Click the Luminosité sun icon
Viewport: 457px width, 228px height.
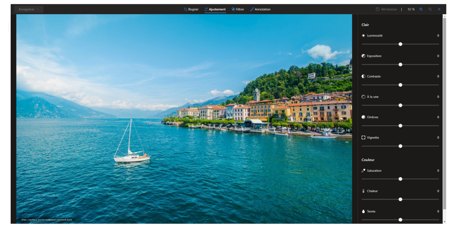[363, 35]
